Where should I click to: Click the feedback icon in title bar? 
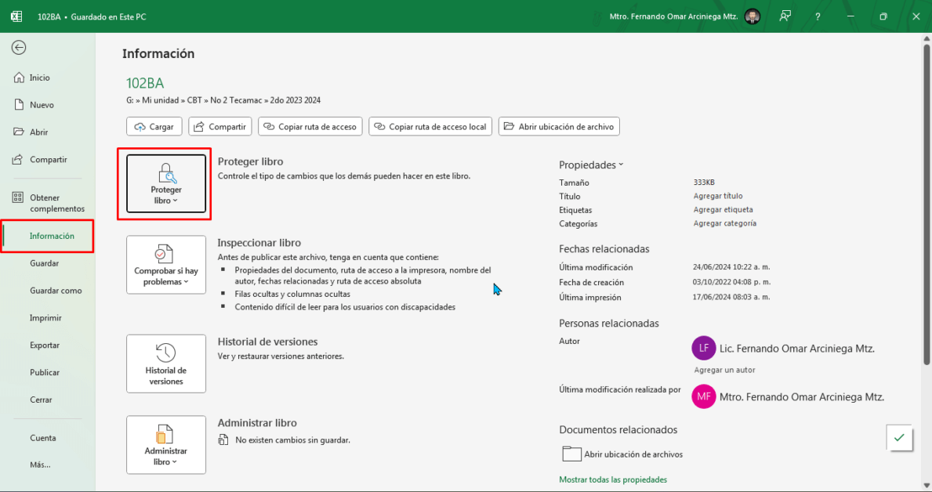(x=785, y=16)
